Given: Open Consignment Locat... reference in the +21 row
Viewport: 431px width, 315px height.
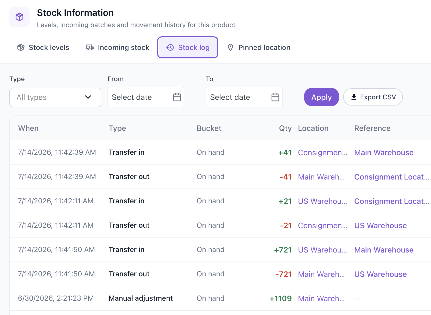Looking at the screenshot, I should (392, 201).
